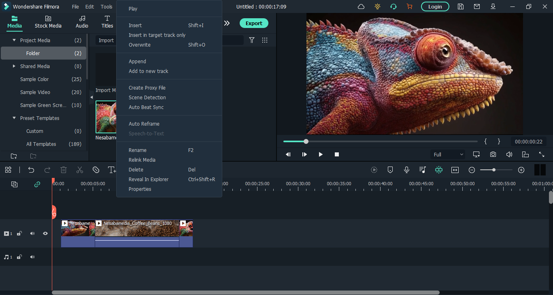Click the filter icon in media panel

[x=252, y=40]
